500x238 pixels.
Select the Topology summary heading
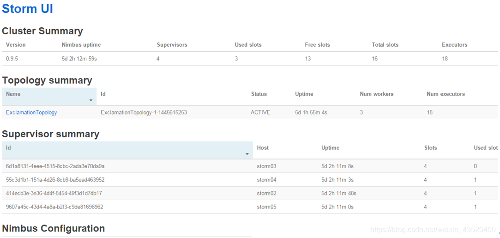pyautogui.click(x=47, y=80)
